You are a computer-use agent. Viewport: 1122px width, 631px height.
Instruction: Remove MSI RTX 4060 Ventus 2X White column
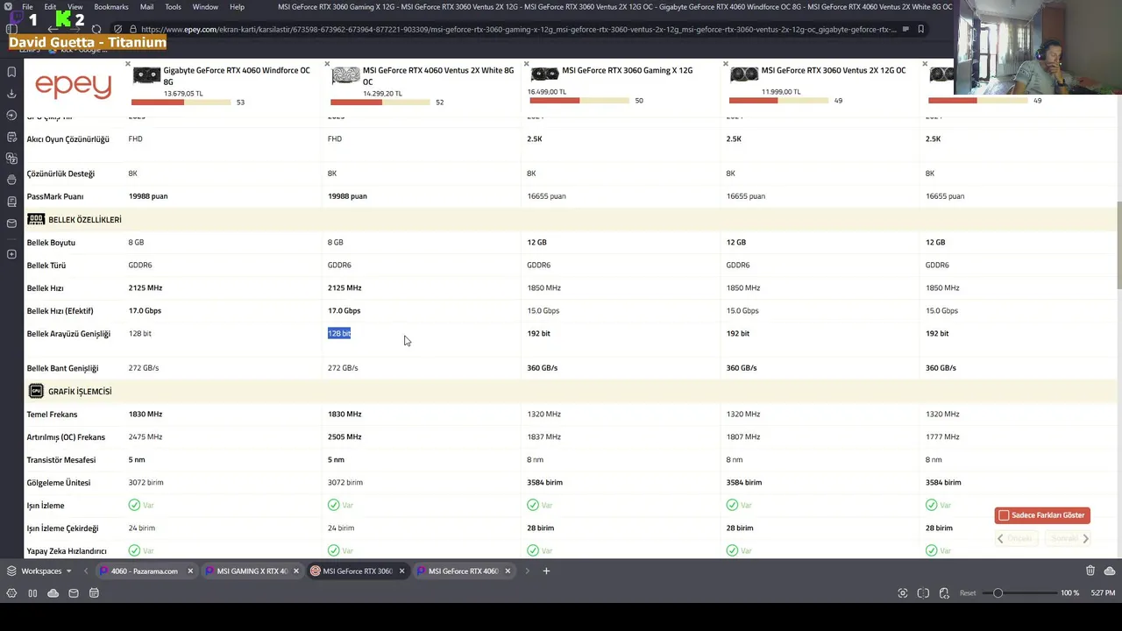327,64
